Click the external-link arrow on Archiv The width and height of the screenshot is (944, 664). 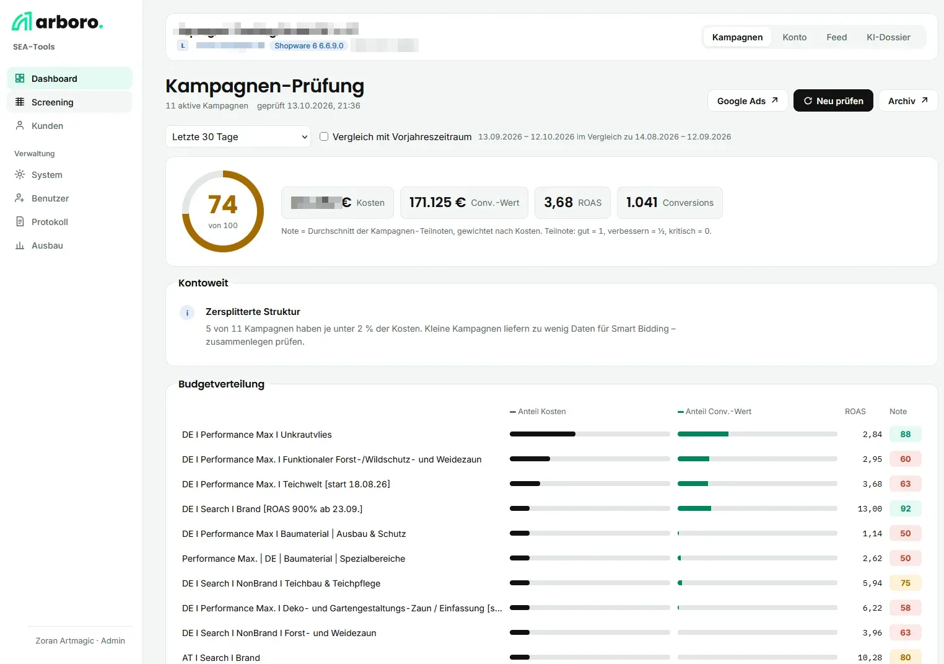pos(924,100)
